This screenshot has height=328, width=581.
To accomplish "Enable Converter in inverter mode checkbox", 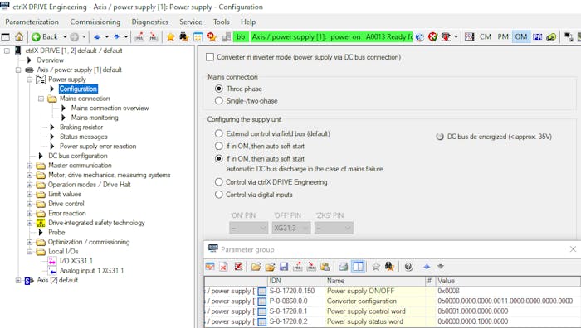I will [x=210, y=57].
